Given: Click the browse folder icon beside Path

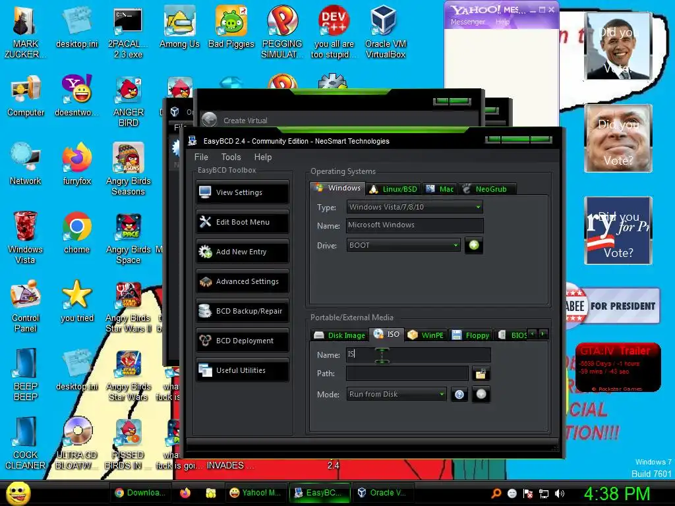Looking at the screenshot, I should click(481, 374).
